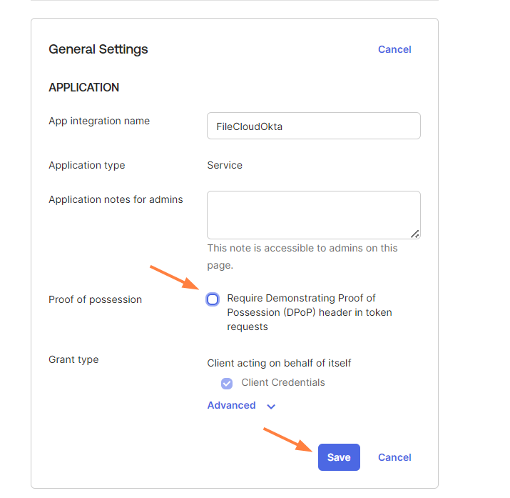Expand the Advanced grant type section
The width and height of the screenshot is (510, 498).
point(231,405)
